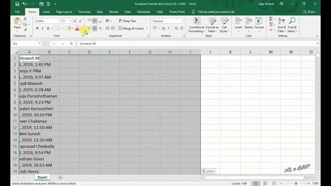Increase font size with the larger A
Viewport: 331px width, 186px height.
pos(75,21)
